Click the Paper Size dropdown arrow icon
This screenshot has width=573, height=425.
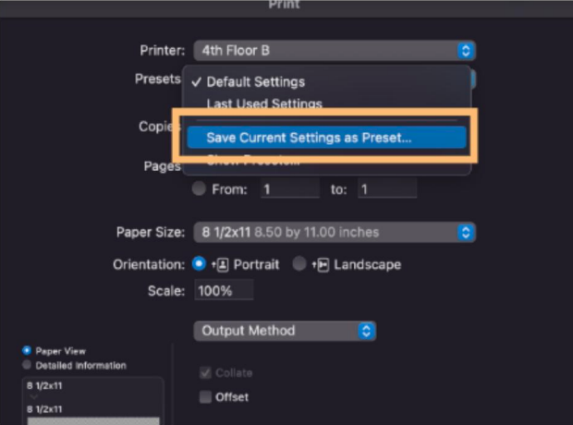coord(466,233)
